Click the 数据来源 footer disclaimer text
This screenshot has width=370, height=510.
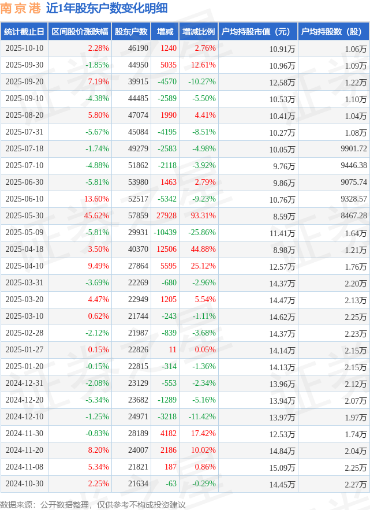pyautogui.click(x=93, y=504)
